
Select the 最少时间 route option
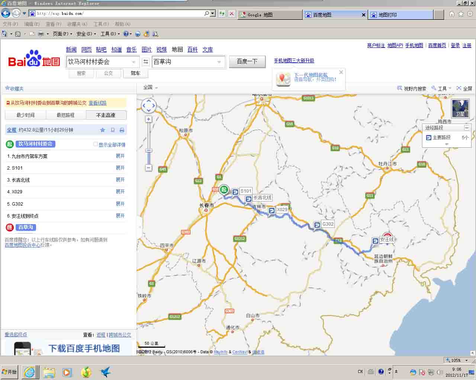[x=25, y=115]
